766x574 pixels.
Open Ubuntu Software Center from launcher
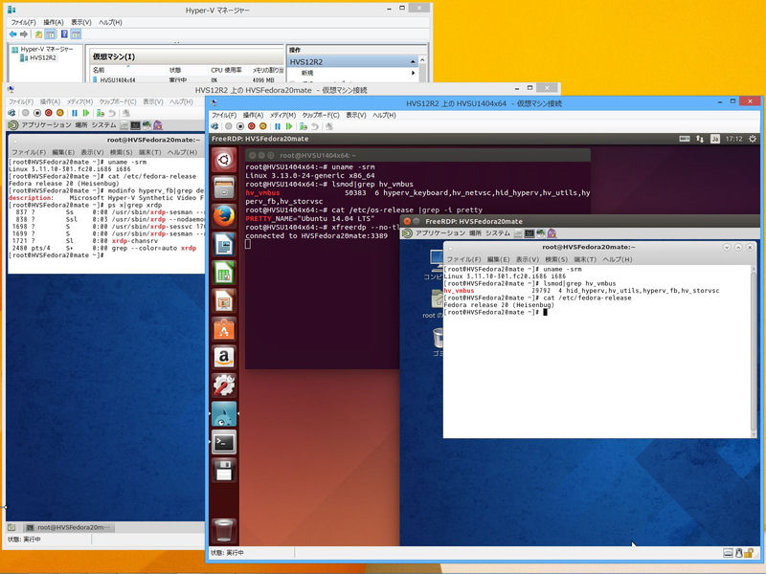[x=224, y=329]
